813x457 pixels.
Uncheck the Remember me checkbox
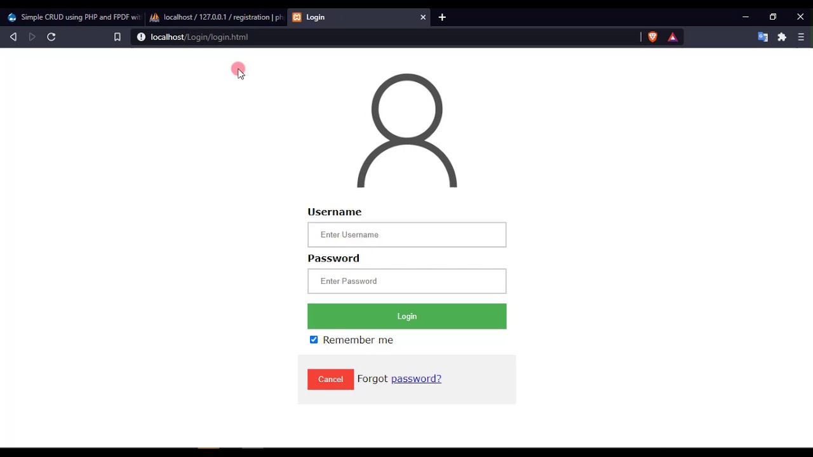[314, 340]
